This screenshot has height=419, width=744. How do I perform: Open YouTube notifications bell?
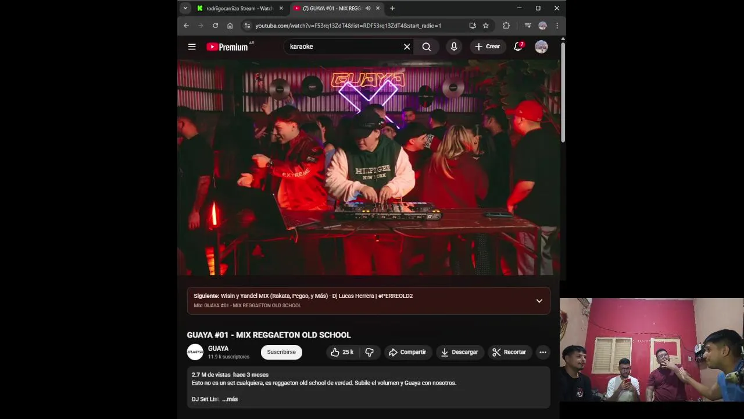pyautogui.click(x=518, y=47)
